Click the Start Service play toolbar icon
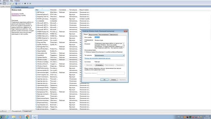211x119 pixels. point(22,4)
